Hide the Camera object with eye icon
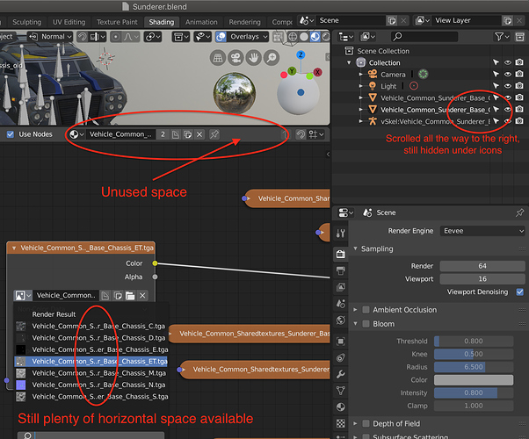Image resolution: width=529 pixels, height=439 pixels. coord(508,74)
